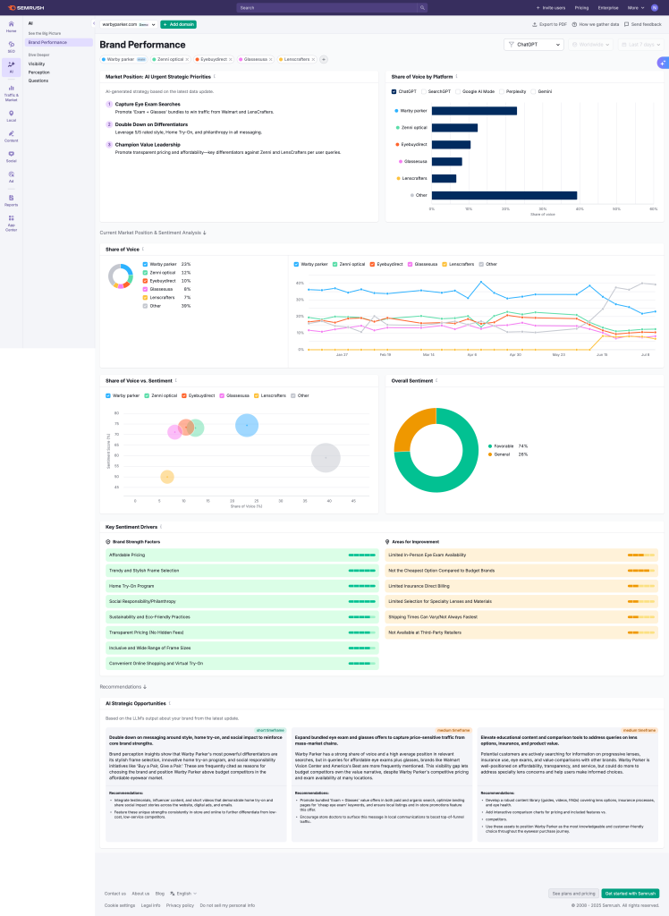The height and width of the screenshot is (916, 669).
Task: Open the English language selector in the footer
Action: point(183,894)
